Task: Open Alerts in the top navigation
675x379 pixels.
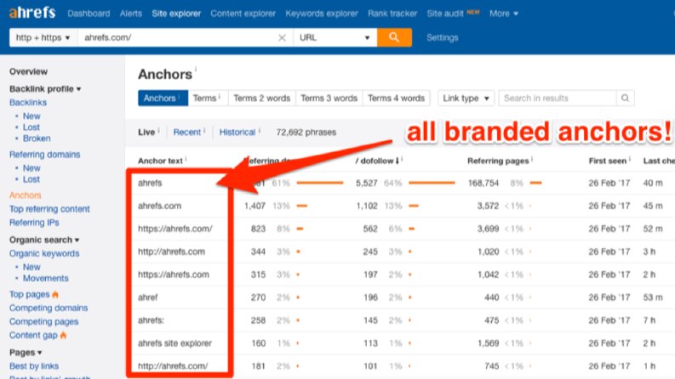Action: pyautogui.click(x=131, y=14)
